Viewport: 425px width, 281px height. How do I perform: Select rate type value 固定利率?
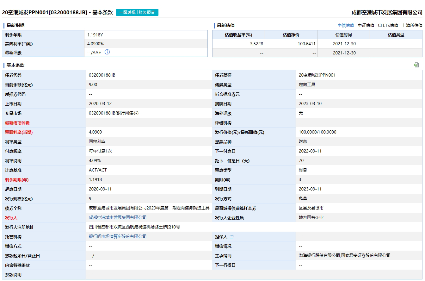97,141
